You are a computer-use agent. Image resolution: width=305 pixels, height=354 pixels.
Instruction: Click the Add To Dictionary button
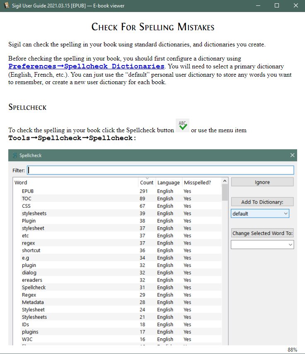click(x=262, y=201)
